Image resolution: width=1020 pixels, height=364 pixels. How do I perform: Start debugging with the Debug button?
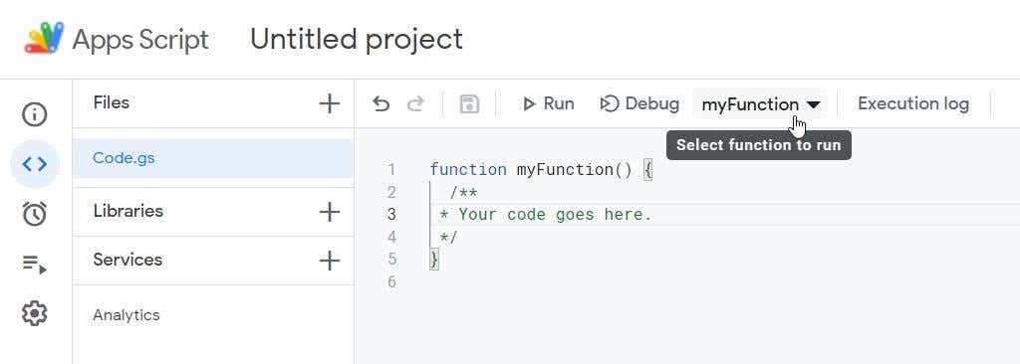(x=639, y=104)
